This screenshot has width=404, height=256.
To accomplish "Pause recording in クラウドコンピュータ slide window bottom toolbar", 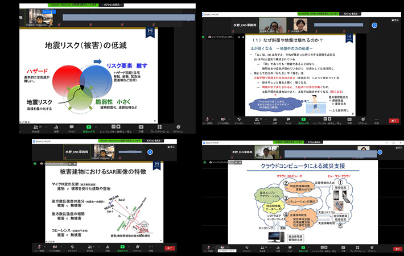I will click(x=322, y=247).
